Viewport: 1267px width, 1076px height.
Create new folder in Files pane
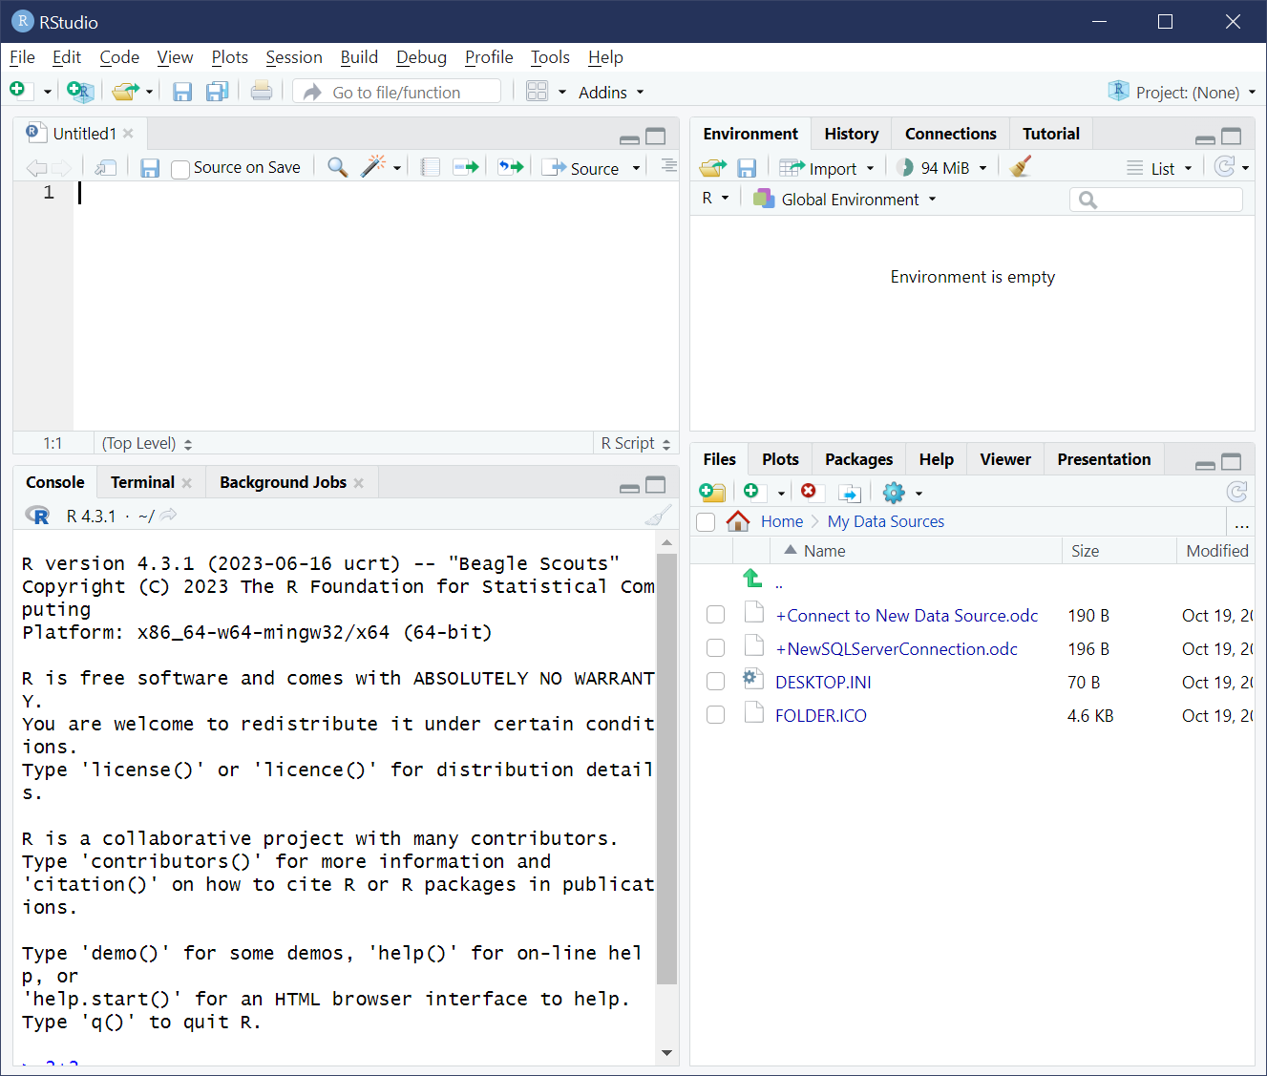click(712, 493)
